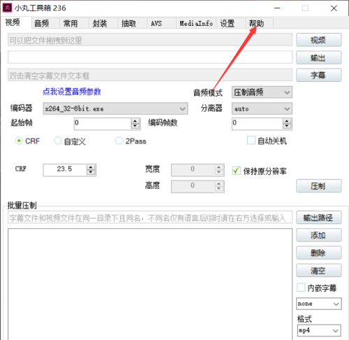
Task: Switch to the 音频 tab
Action: coord(45,23)
